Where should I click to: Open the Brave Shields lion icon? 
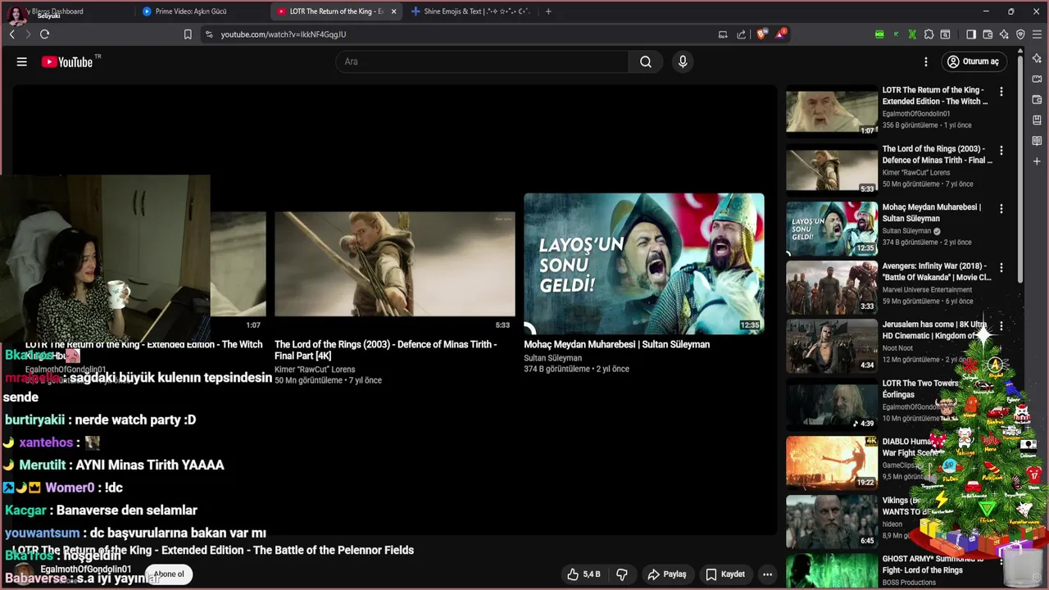coord(761,34)
